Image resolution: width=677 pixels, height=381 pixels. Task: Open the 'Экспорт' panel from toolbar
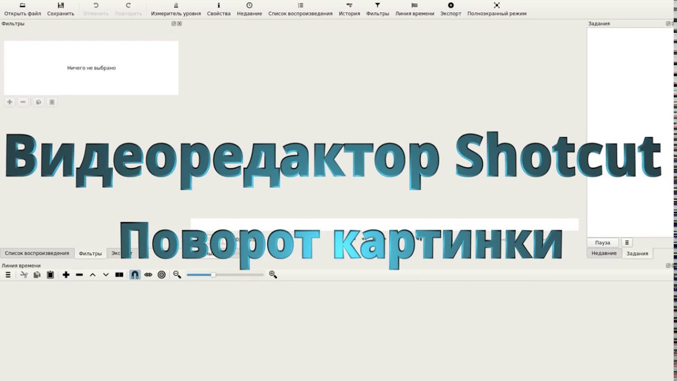click(451, 9)
